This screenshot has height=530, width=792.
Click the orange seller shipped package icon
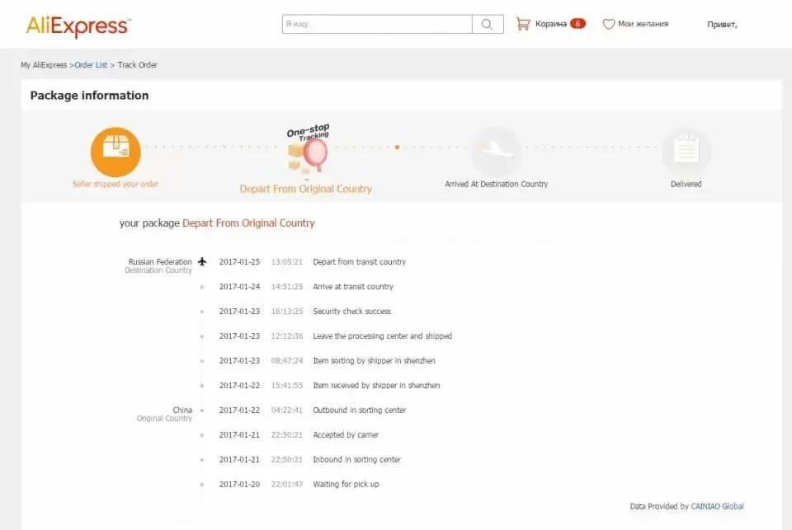click(x=115, y=152)
